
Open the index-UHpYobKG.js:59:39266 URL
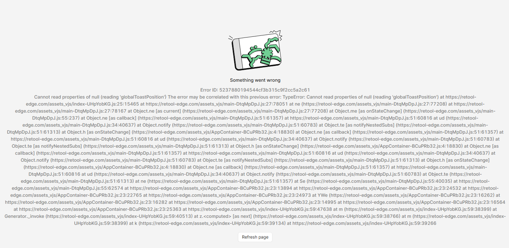pos(365,223)
